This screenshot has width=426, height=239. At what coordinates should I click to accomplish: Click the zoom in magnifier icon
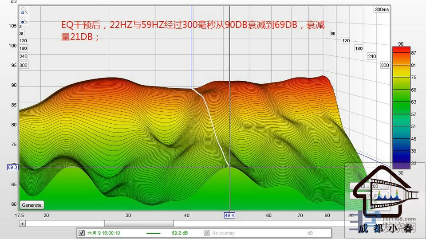pos(23,11)
